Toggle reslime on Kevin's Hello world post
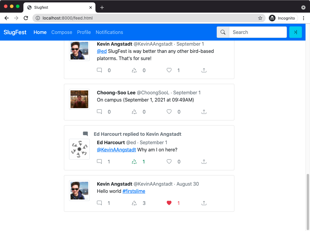The height and width of the screenshot is (231, 310). [x=134, y=203]
